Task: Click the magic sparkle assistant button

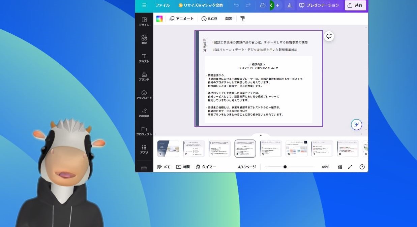Action: [356, 125]
